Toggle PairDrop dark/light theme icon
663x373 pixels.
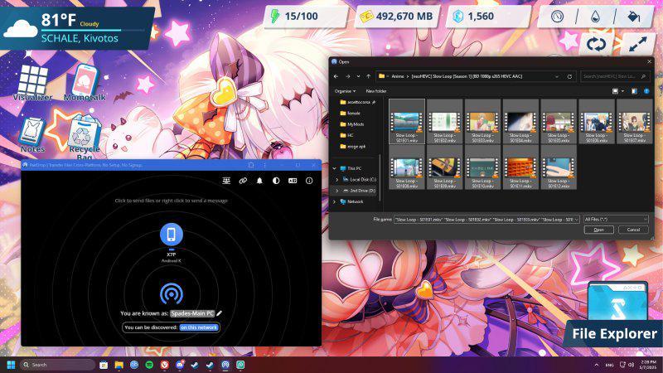tap(276, 181)
